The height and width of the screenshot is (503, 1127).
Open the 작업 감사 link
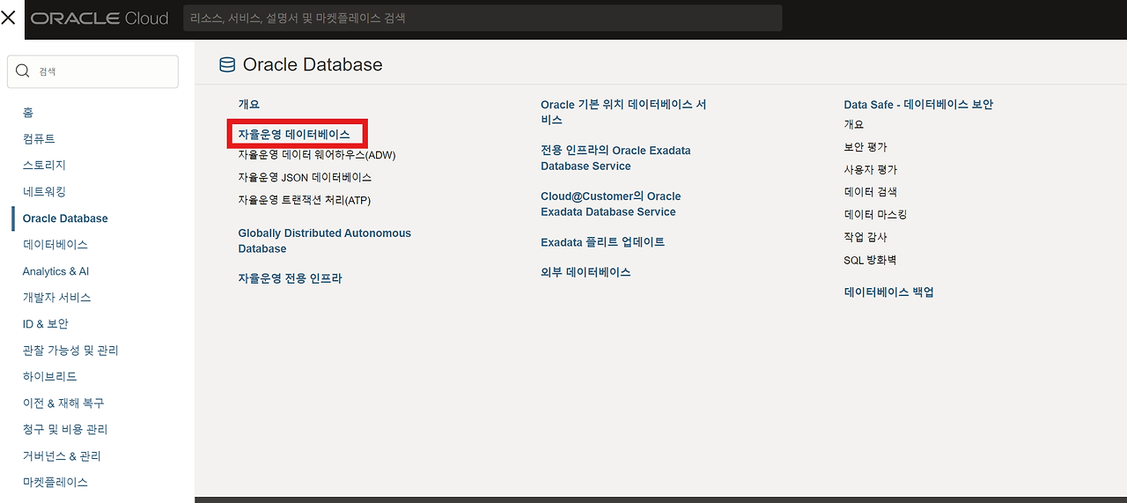click(x=866, y=237)
